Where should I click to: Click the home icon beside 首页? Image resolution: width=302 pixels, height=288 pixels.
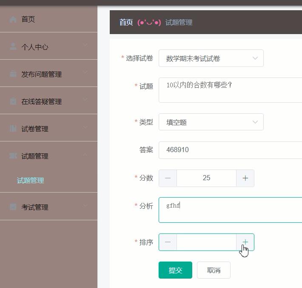coord(13,20)
